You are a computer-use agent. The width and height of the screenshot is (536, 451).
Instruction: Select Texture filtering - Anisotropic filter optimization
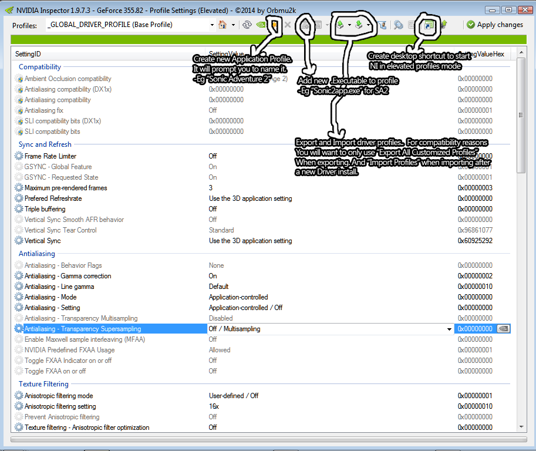87,428
